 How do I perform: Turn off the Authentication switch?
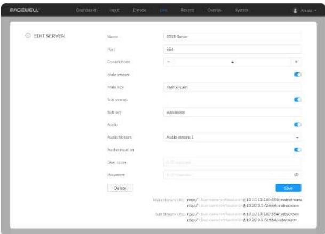click(x=297, y=150)
